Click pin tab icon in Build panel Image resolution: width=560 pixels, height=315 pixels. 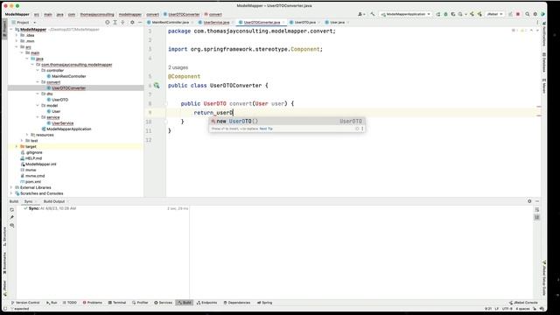point(11,218)
